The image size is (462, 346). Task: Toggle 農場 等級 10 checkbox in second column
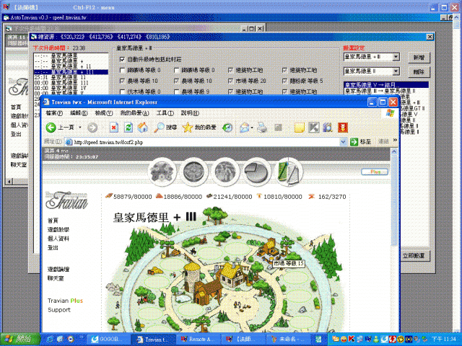(x=176, y=81)
